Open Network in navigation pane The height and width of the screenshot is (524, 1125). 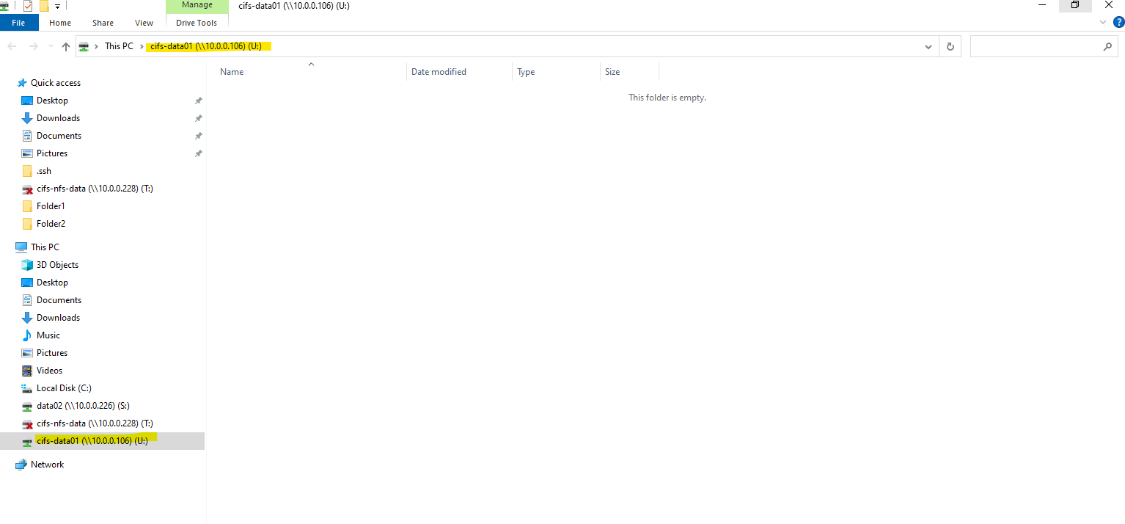tap(47, 465)
